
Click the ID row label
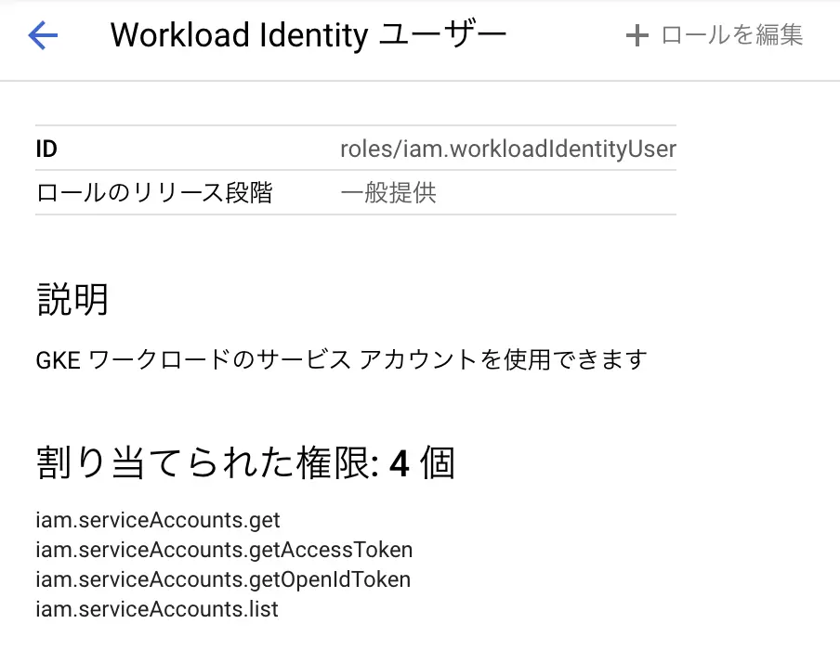[x=46, y=149]
